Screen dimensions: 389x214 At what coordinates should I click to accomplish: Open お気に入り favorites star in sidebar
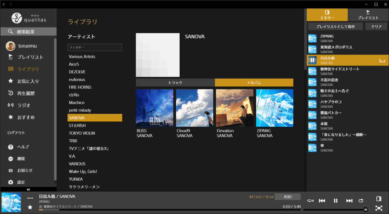pyautogui.click(x=11, y=81)
